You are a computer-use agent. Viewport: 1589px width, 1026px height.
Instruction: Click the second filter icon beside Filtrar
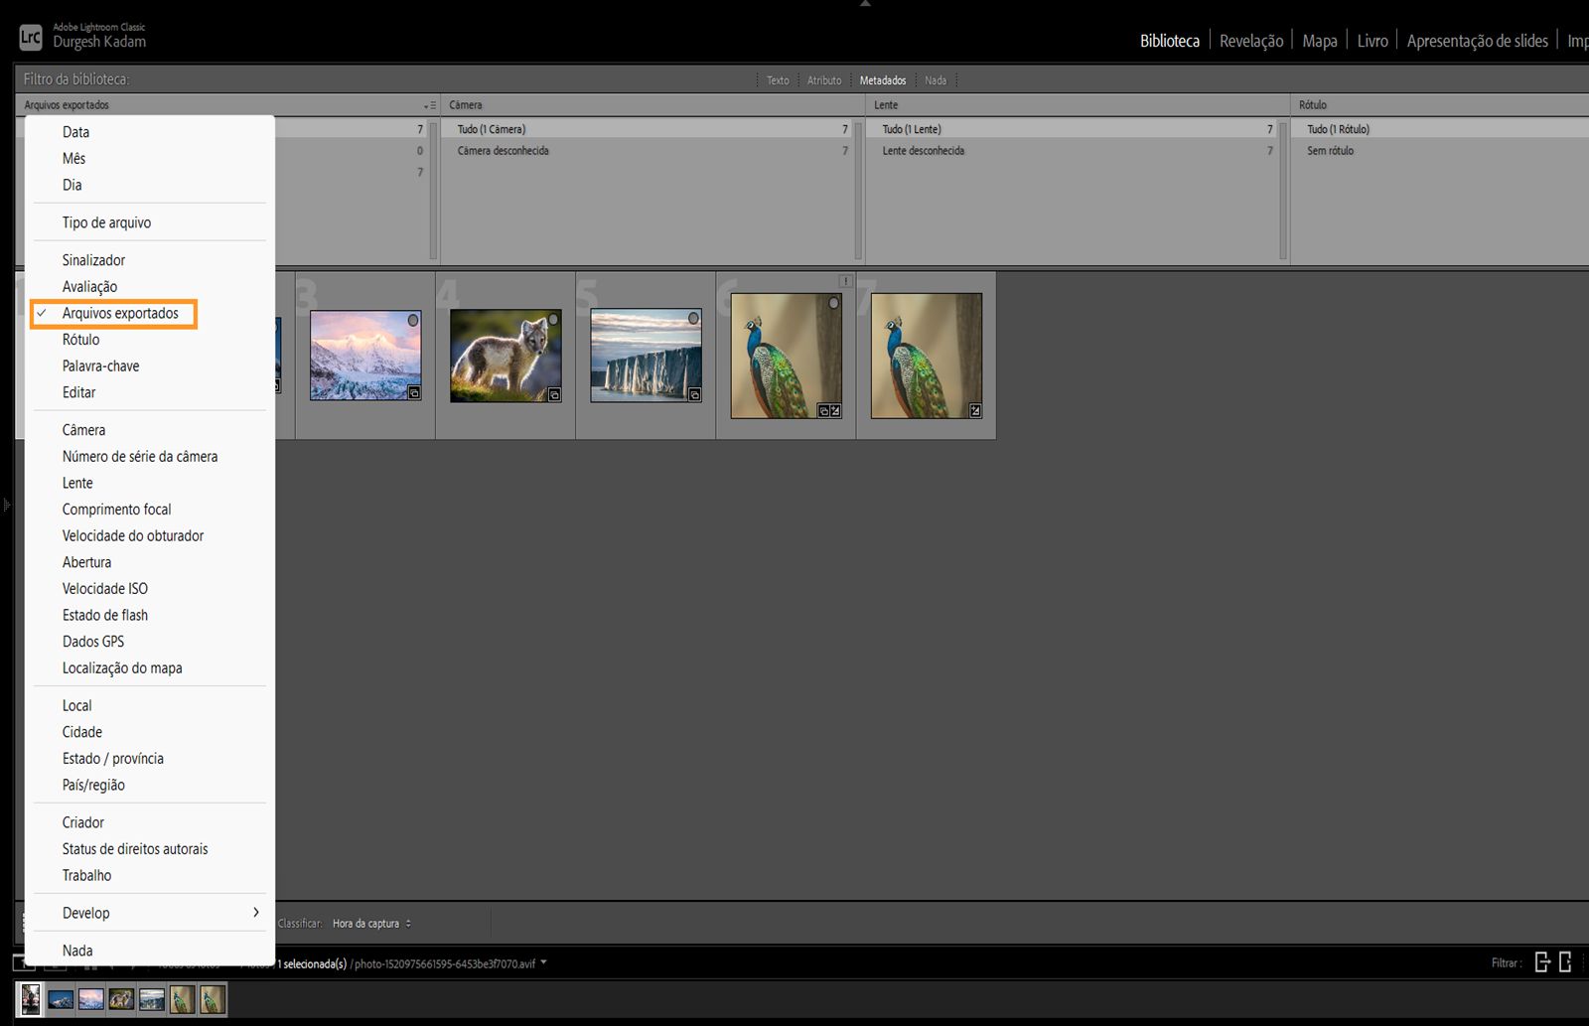tap(1565, 962)
